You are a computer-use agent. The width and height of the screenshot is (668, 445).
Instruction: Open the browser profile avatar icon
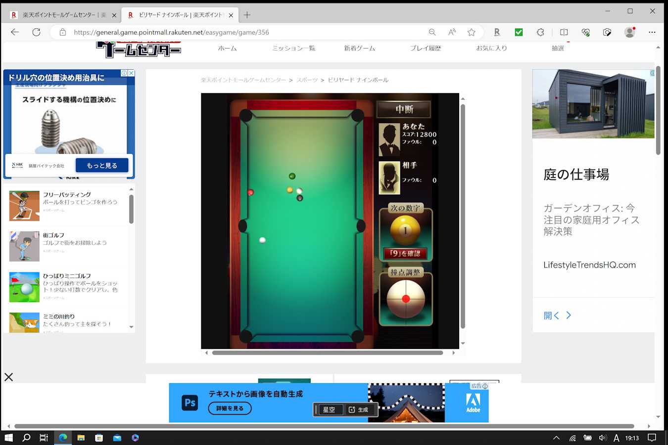629,32
